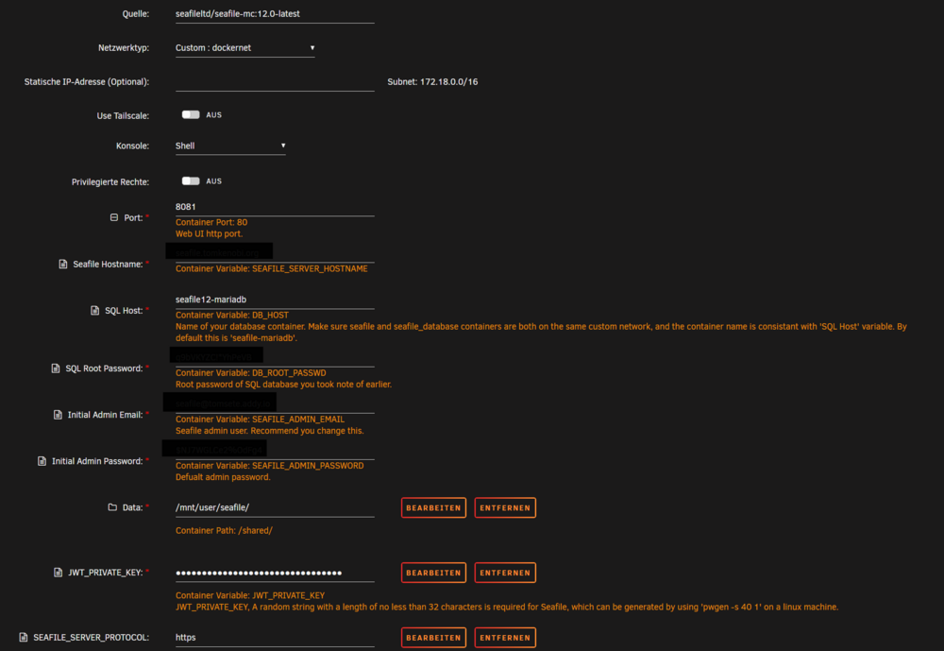Click 'Container Variable: SEAFILE_SERVER_HOSTNAME' text
944x651 pixels.
pyautogui.click(x=272, y=269)
